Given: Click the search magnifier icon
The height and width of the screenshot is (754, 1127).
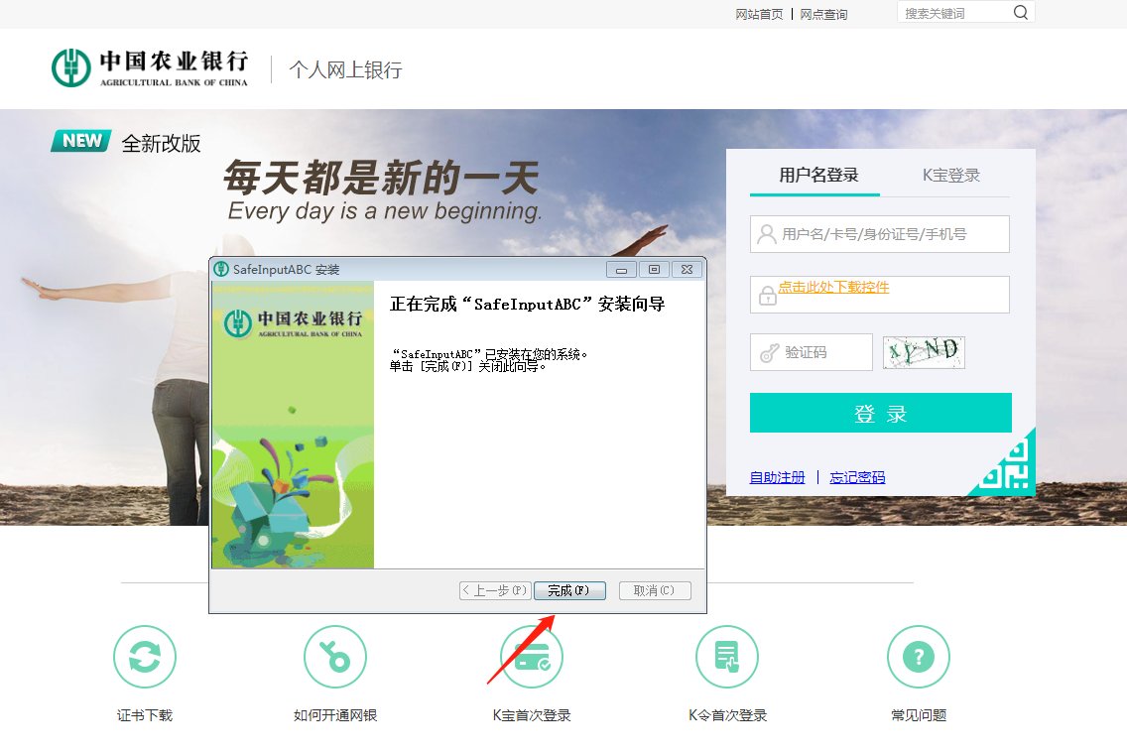Looking at the screenshot, I should point(1022,12).
